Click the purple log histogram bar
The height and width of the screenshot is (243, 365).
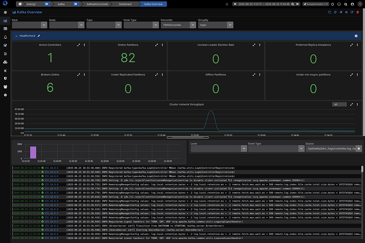33,152
